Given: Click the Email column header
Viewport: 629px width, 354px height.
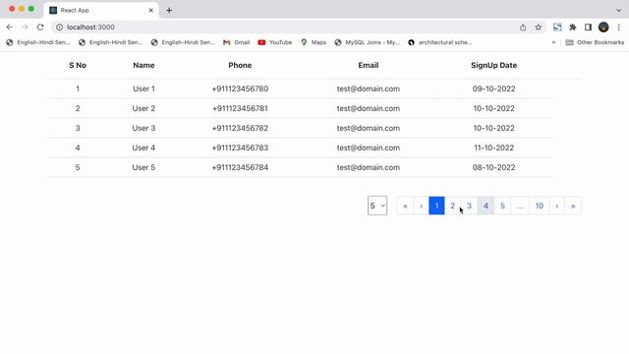Looking at the screenshot, I should [x=369, y=65].
